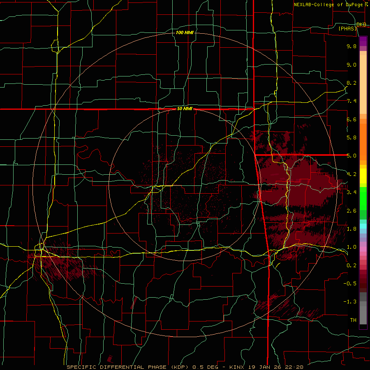
Task: Select the 1.8 scale label
Action: pyautogui.click(x=351, y=229)
